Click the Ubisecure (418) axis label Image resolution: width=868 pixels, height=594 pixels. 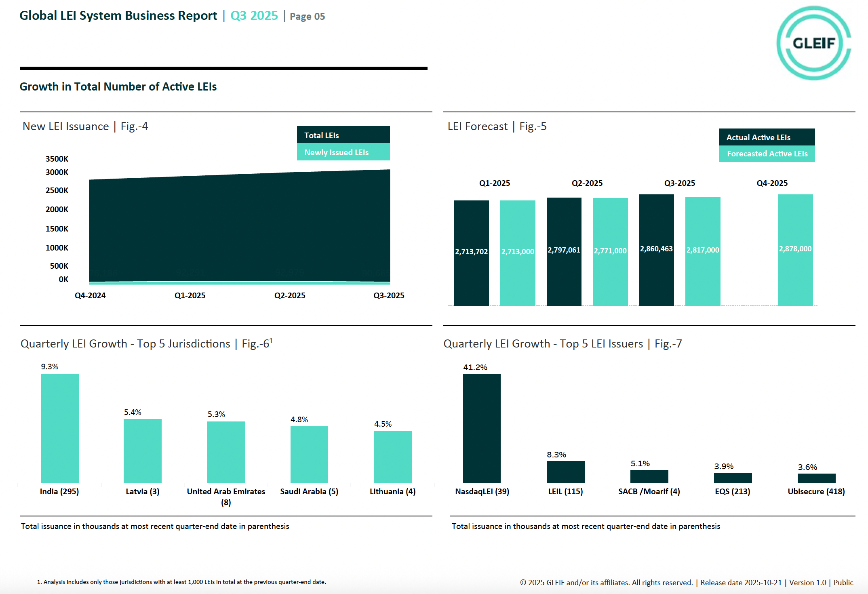[x=816, y=491]
